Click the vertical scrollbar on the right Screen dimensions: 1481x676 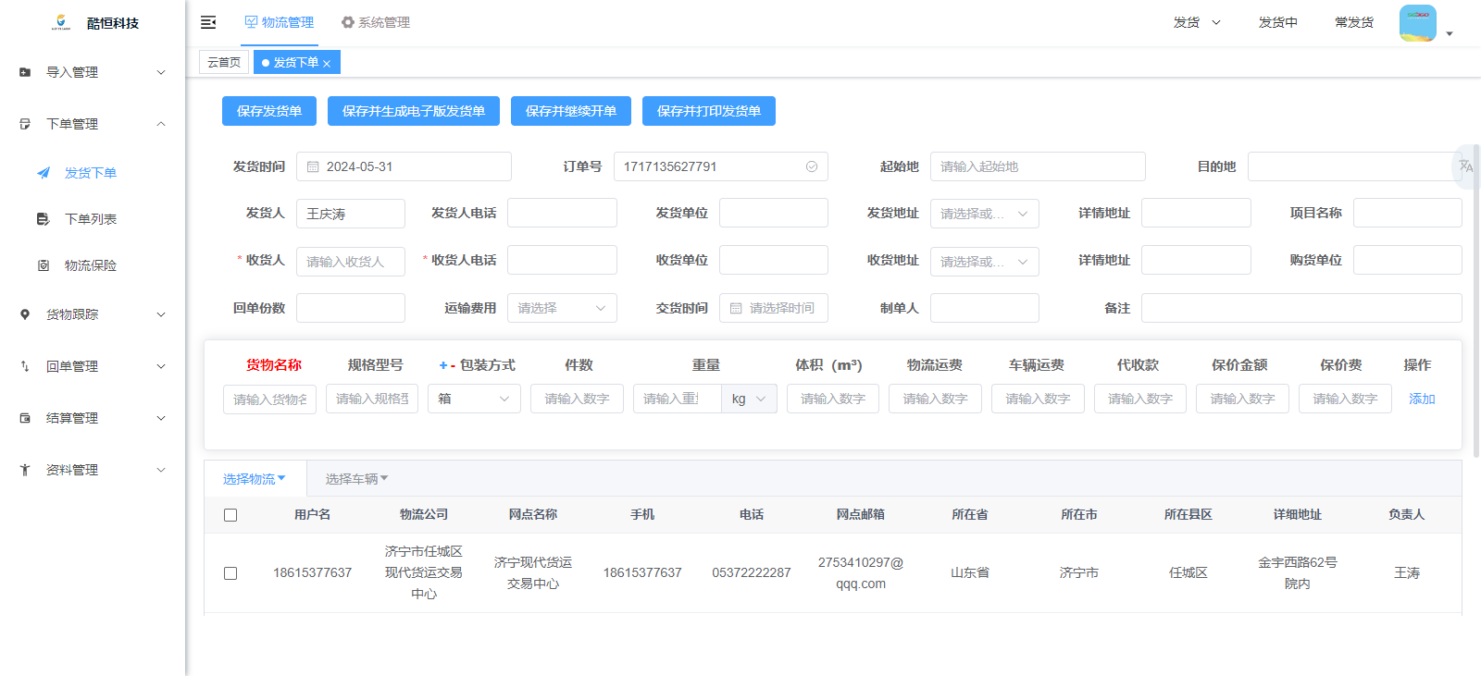(1476, 301)
